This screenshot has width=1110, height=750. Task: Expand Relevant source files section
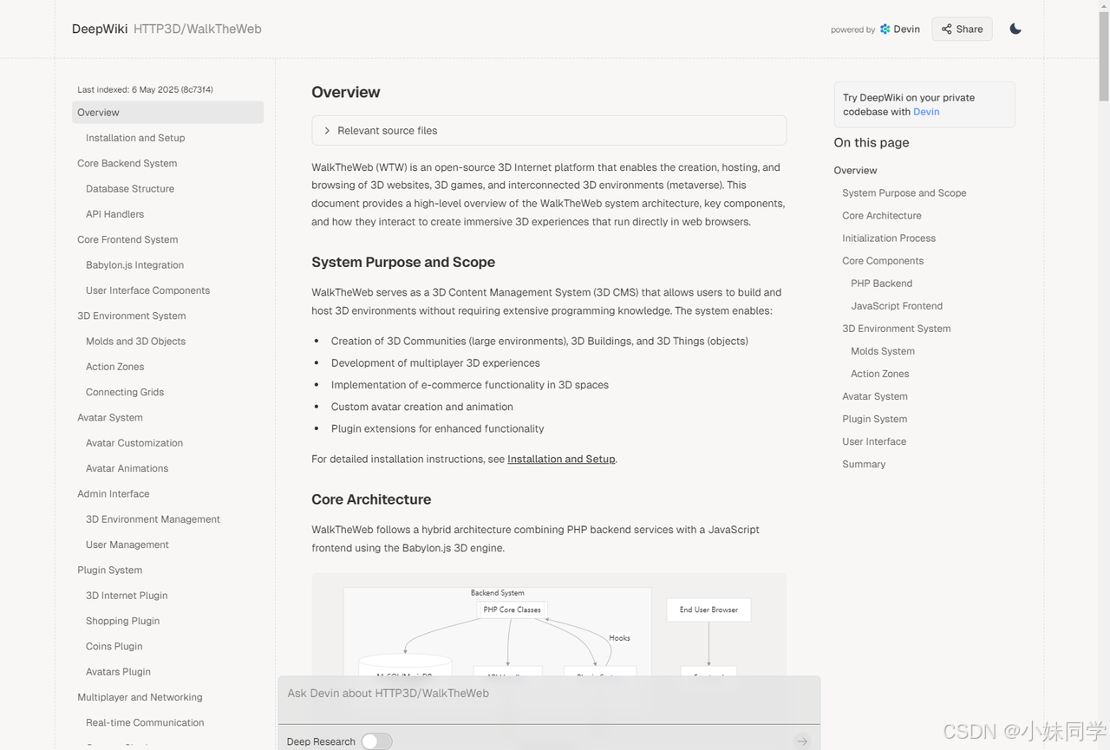coord(549,130)
